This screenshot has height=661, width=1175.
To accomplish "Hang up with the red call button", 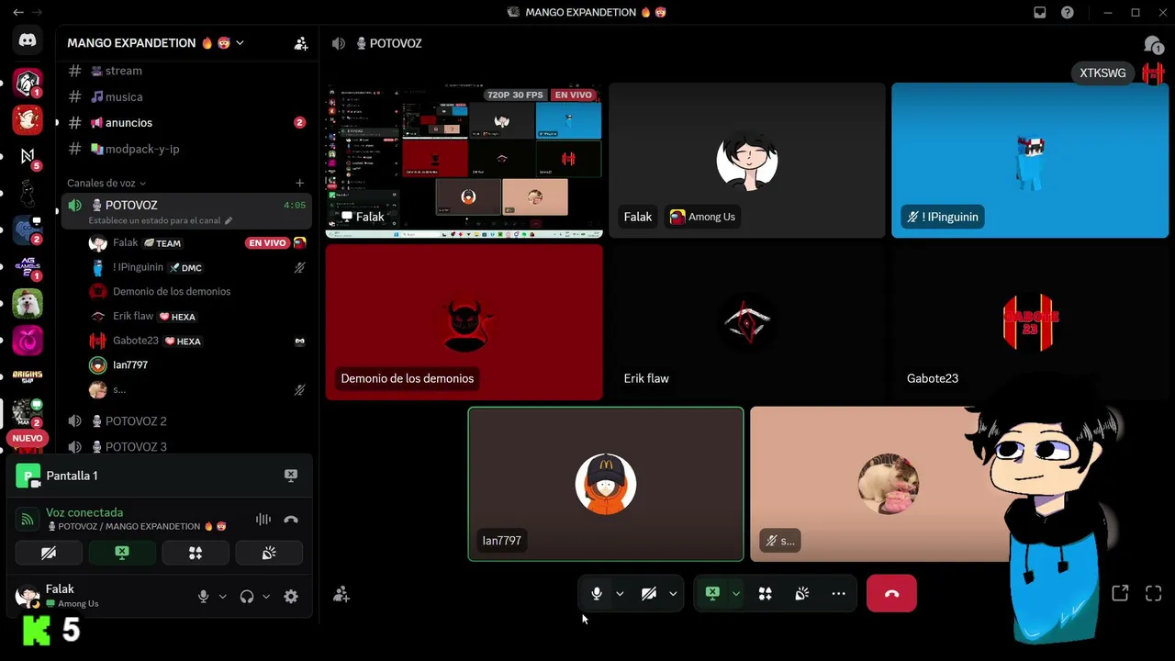I will pyautogui.click(x=891, y=594).
